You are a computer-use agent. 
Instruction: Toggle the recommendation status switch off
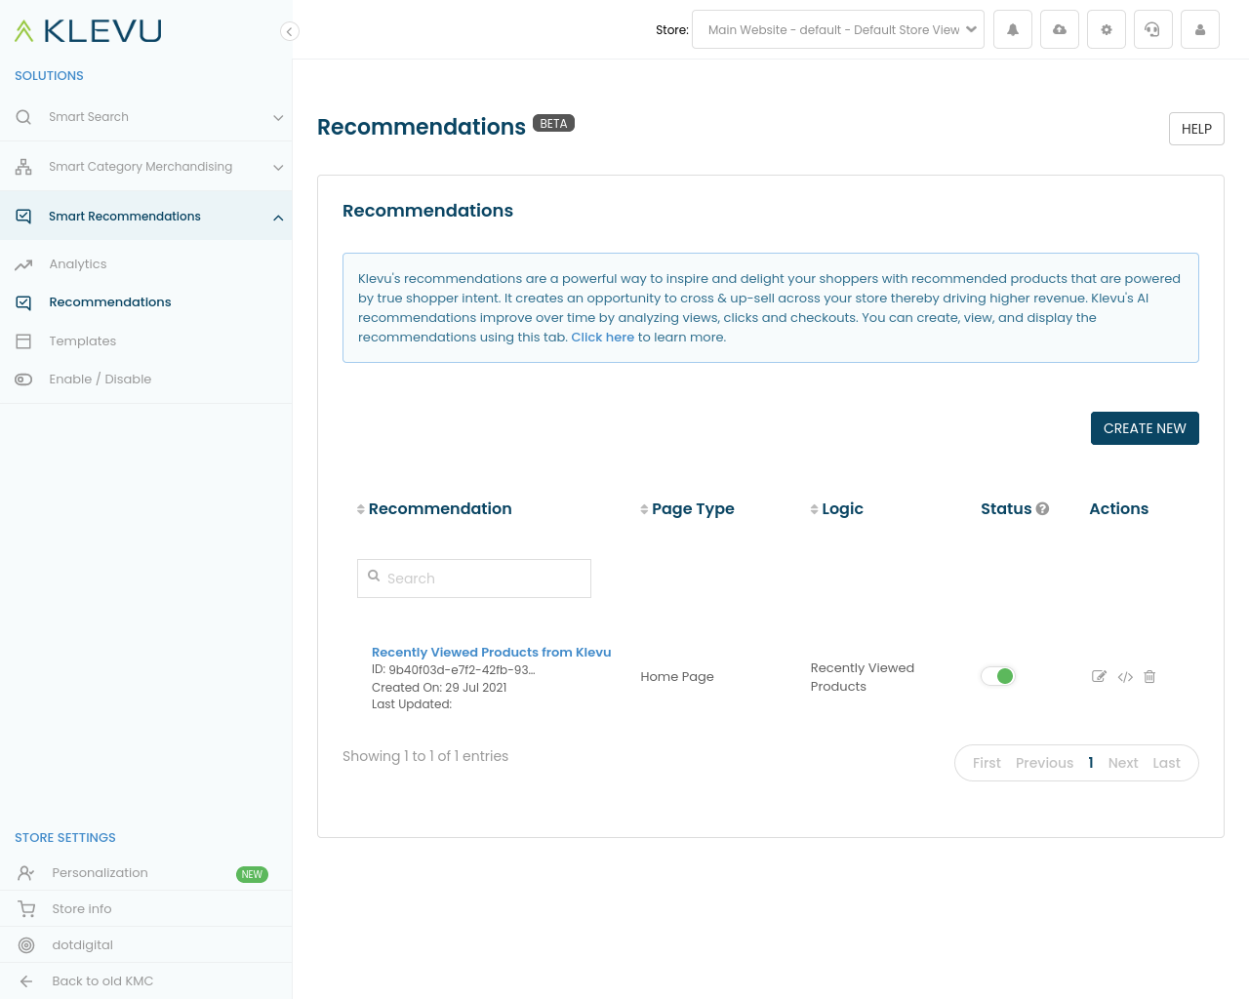pos(998,676)
